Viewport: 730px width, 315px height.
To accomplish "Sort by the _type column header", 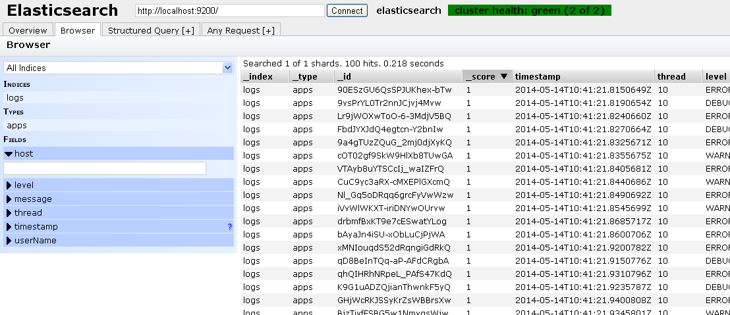I will (312, 77).
